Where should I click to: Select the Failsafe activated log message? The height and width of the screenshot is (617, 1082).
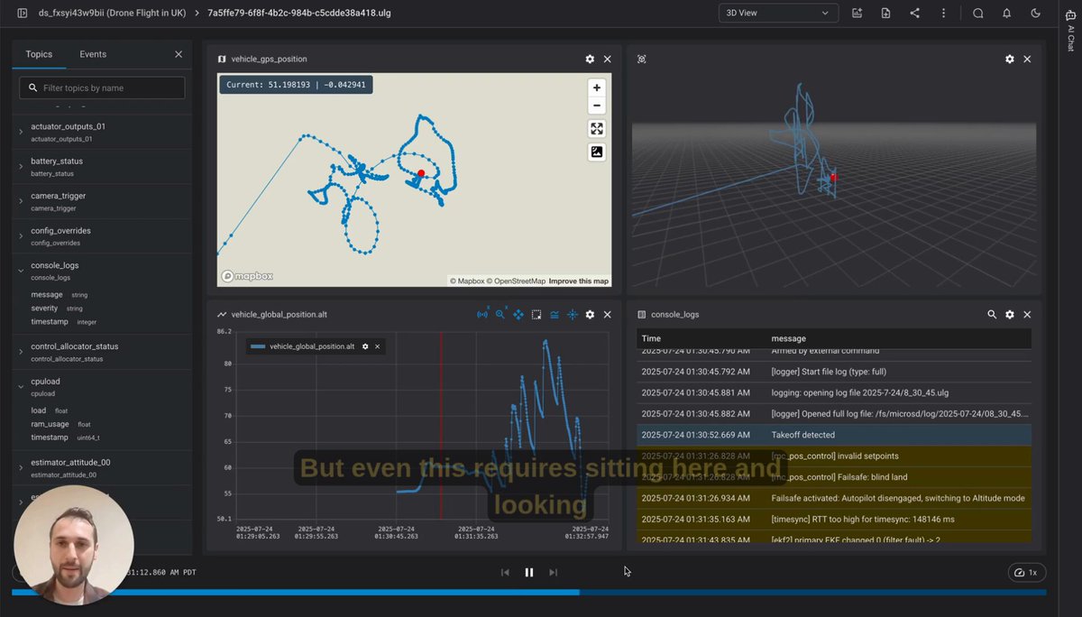tap(898, 498)
